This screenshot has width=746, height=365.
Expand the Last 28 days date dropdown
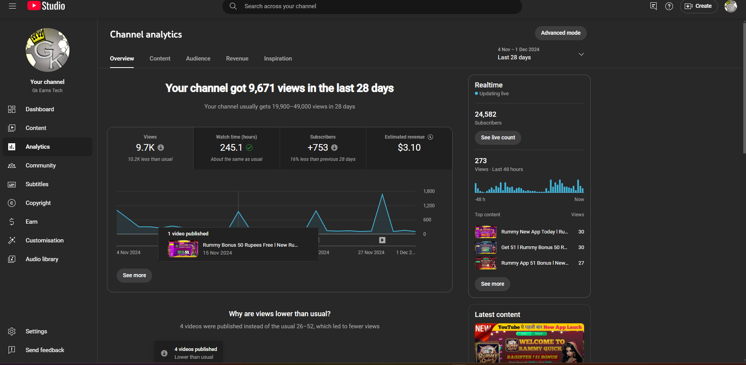[x=541, y=54]
